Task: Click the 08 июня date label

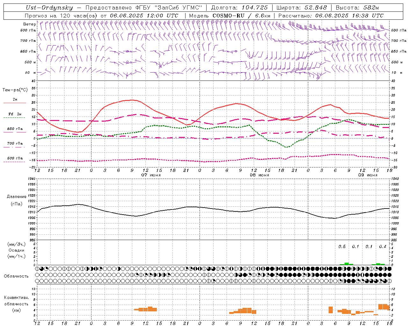Action: tap(259, 175)
